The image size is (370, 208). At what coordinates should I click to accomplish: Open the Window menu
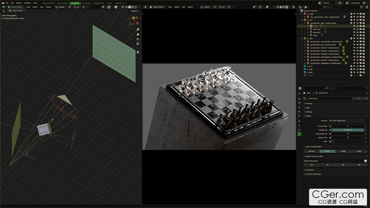pyautogui.click(x=28, y=3)
